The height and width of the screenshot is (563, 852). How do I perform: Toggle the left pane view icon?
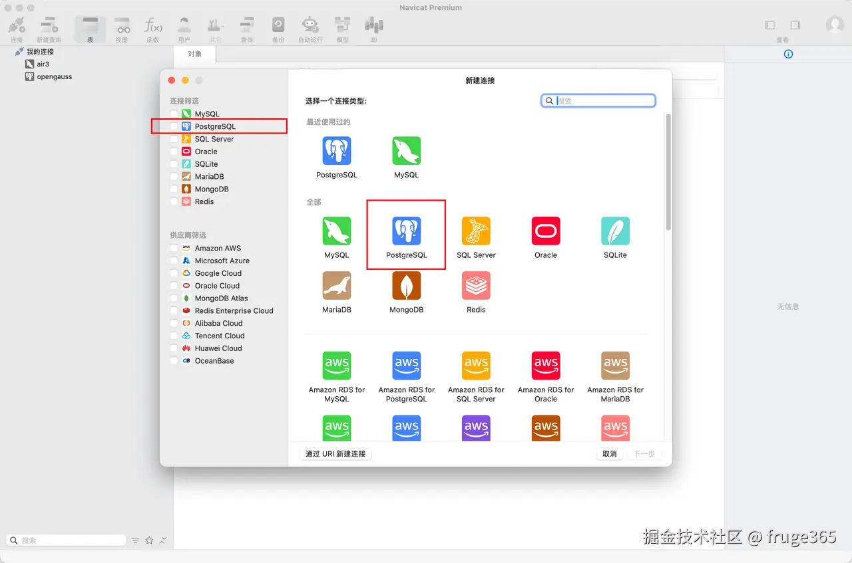(x=770, y=25)
